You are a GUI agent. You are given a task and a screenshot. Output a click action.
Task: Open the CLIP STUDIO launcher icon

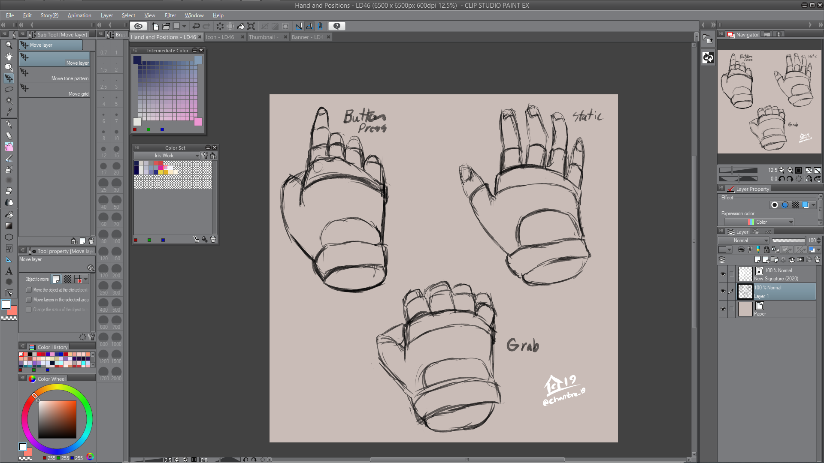(x=138, y=26)
